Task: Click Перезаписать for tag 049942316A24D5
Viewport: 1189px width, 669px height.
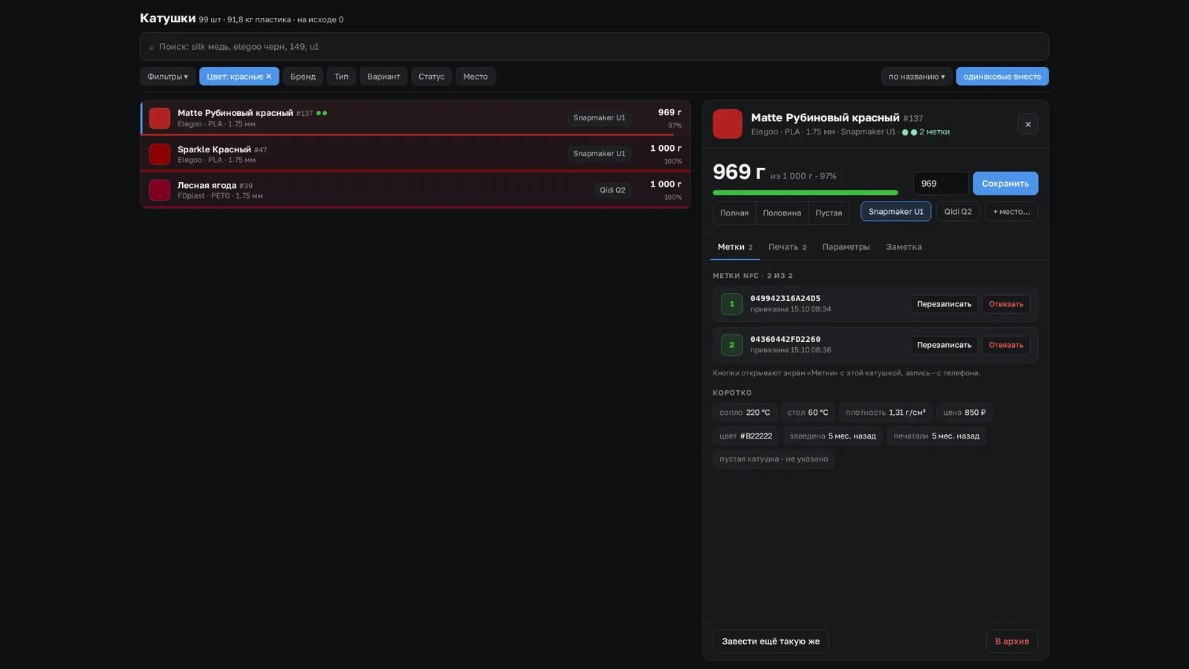Action: 944,304
